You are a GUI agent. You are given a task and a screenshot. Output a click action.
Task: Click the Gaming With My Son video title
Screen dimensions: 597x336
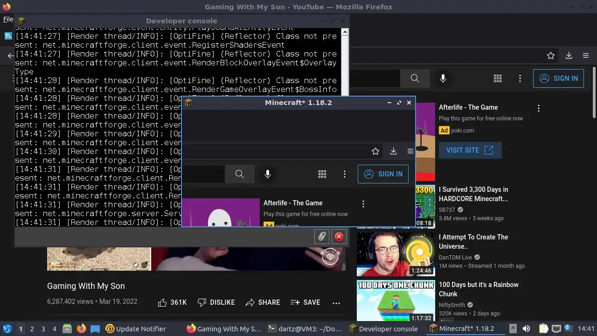pos(86,286)
